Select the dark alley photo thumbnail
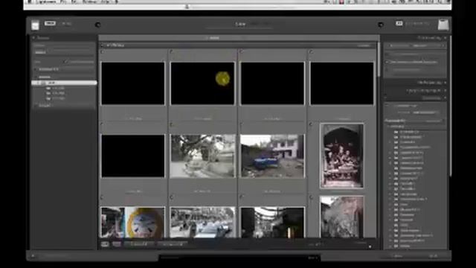 coord(272,223)
